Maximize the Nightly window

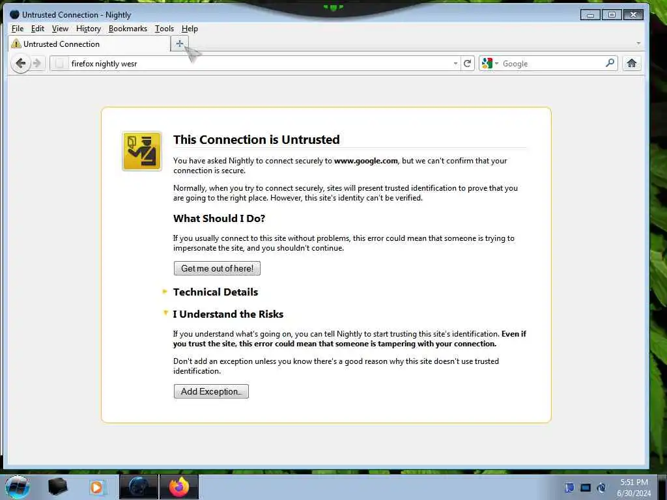click(x=612, y=15)
